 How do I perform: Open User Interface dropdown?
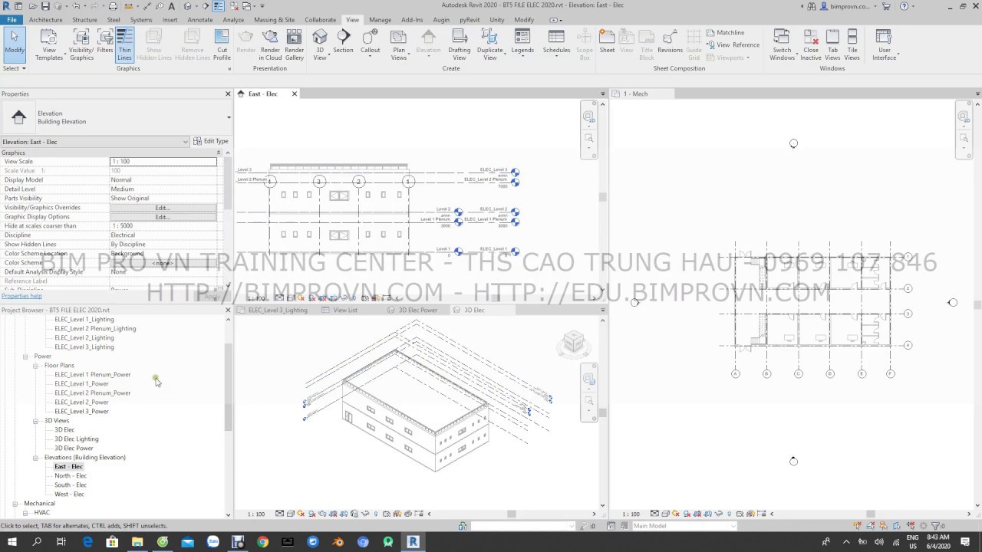884,44
